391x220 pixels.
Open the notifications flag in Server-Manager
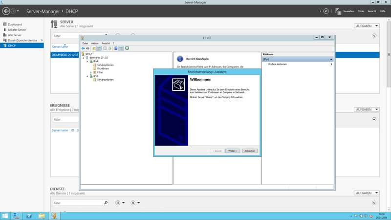coord(337,10)
